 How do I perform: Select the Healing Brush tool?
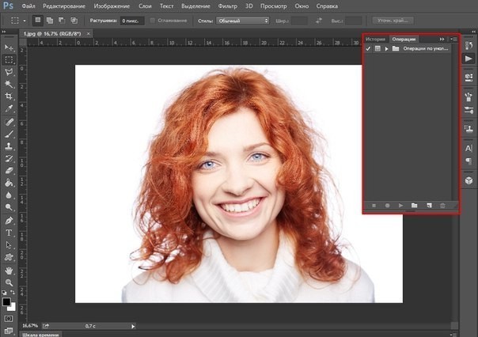coord(9,122)
